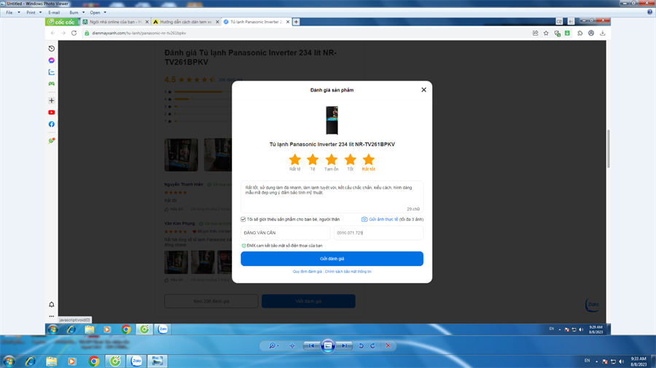Click the E-mail menu item
The height and width of the screenshot is (368, 656).
tap(54, 12)
